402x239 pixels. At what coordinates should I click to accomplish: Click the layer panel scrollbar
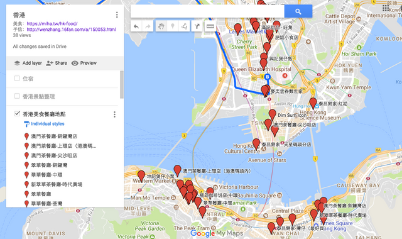click(x=121, y=84)
